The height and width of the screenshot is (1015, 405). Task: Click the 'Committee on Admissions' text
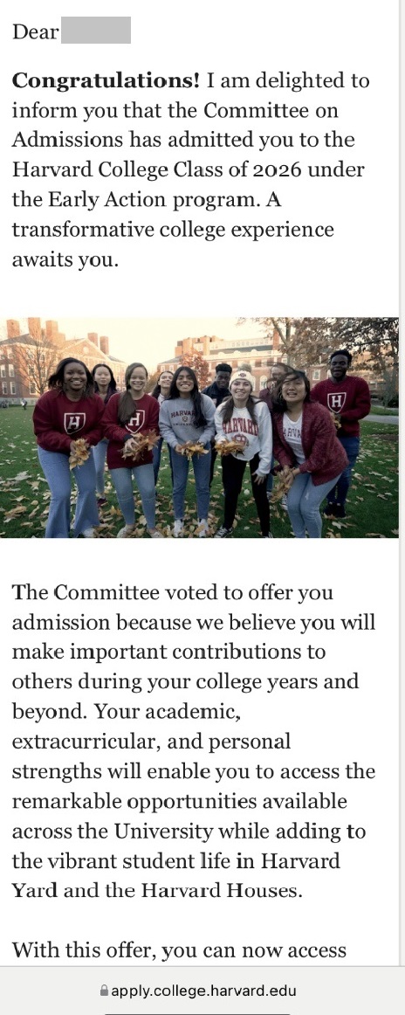[x=175, y=125]
